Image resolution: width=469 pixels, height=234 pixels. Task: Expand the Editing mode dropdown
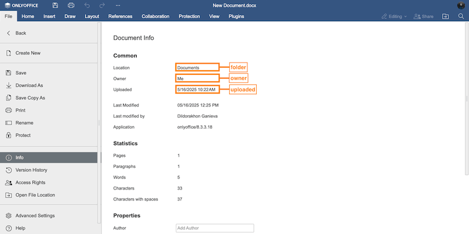[x=394, y=16]
